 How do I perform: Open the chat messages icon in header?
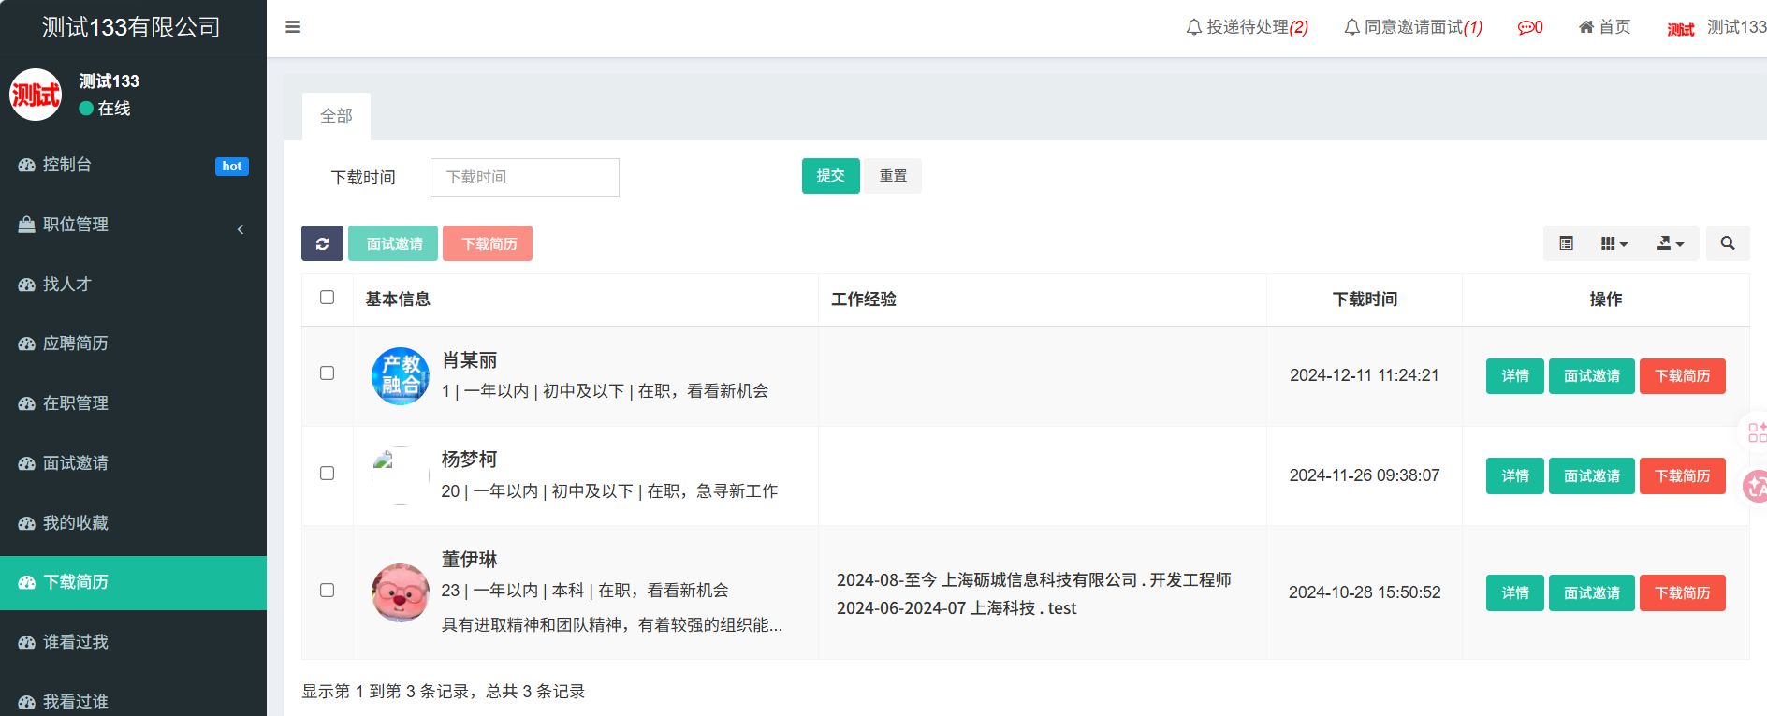(1529, 27)
